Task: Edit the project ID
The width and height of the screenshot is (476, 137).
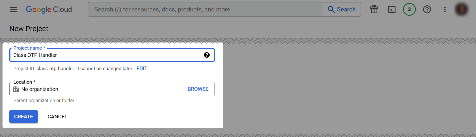Action: tap(142, 68)
